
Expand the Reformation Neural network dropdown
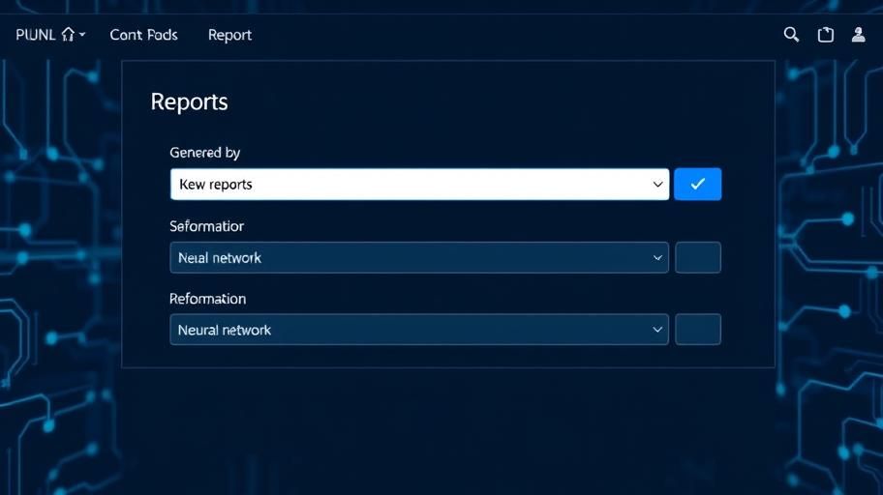coord(407,330)
